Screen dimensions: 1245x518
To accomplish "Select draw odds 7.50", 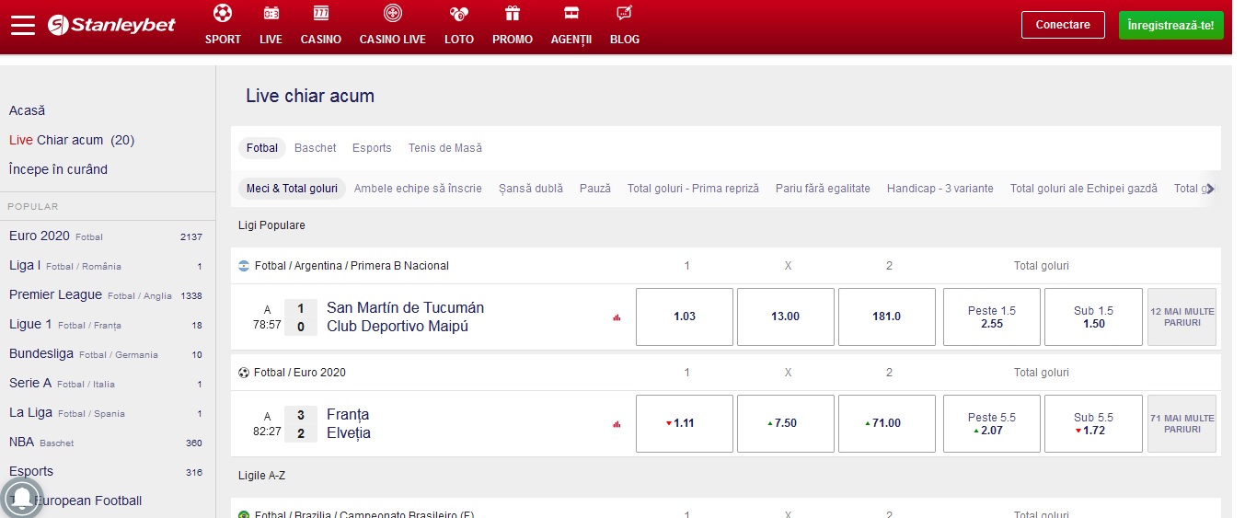I will pos(786,423).
